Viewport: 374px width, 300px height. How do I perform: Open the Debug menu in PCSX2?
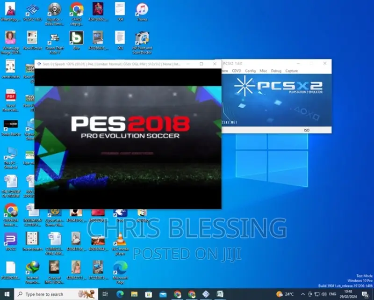pos(276,71)
